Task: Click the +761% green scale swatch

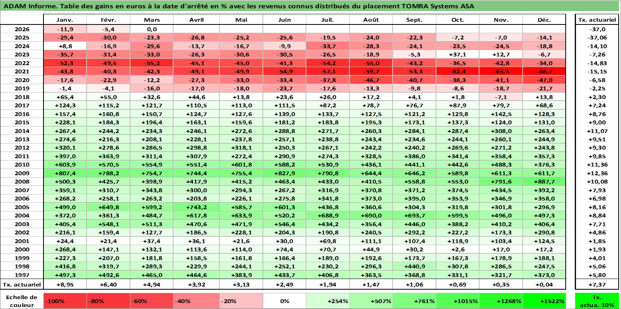Action: 414,301
